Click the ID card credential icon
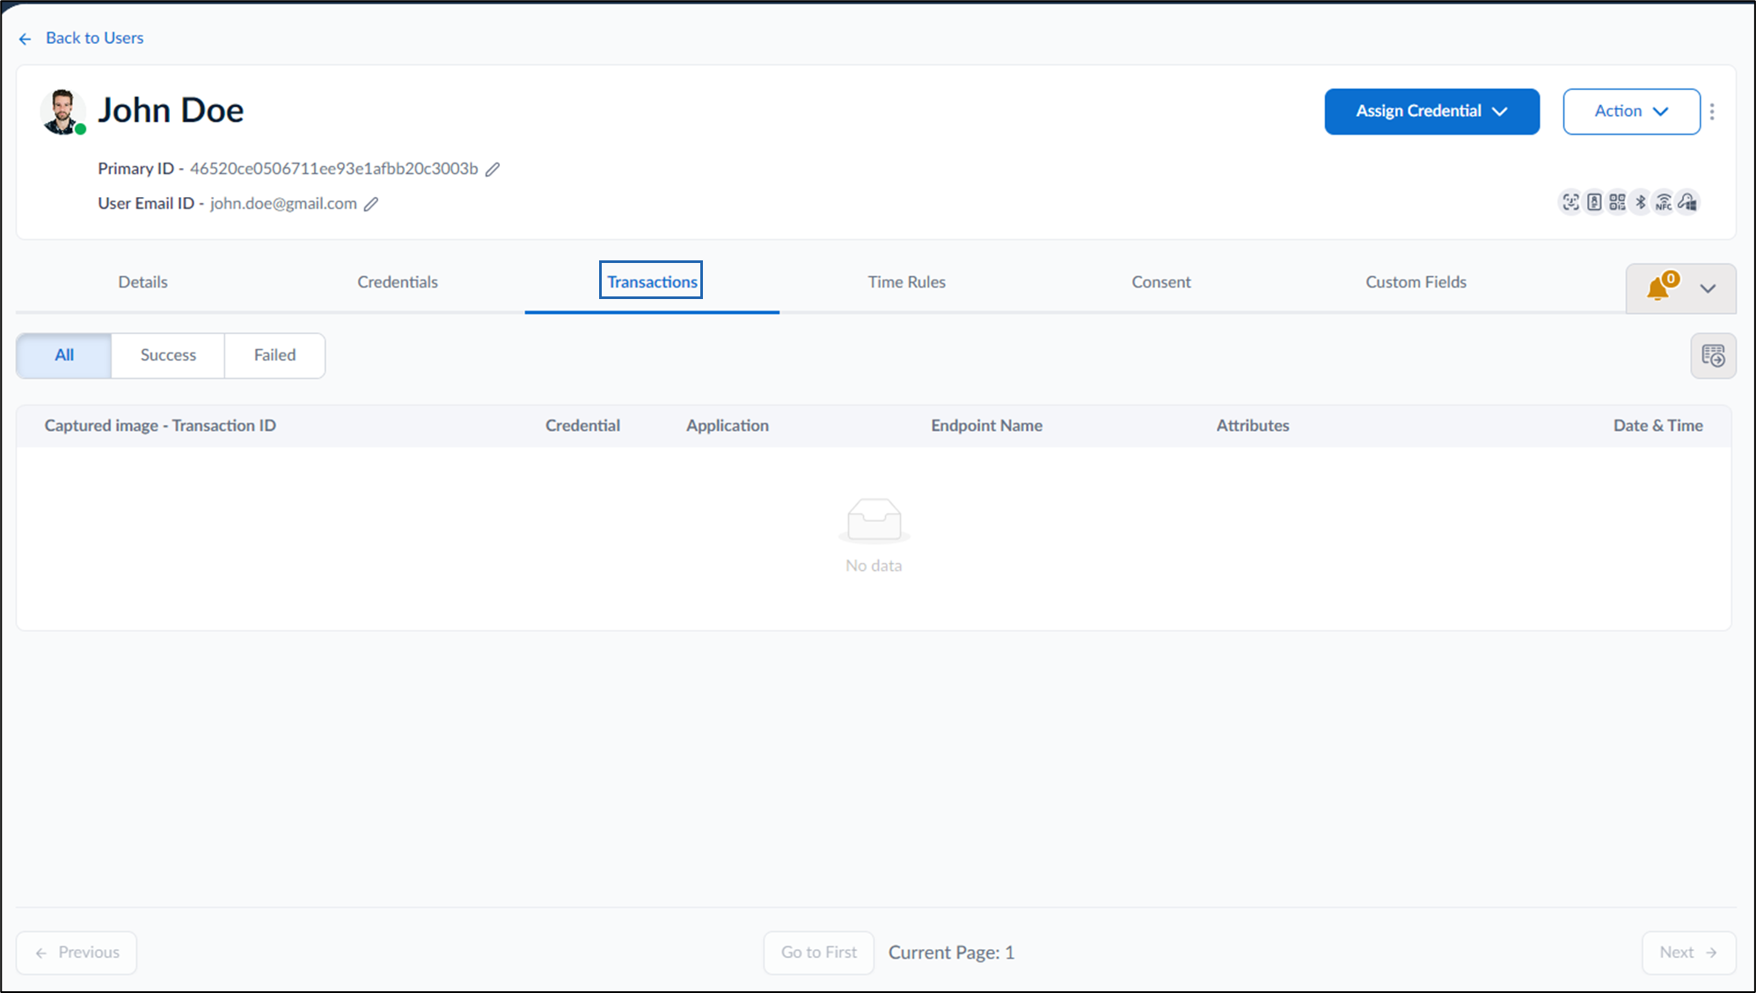 click(x=1594, y=202)
